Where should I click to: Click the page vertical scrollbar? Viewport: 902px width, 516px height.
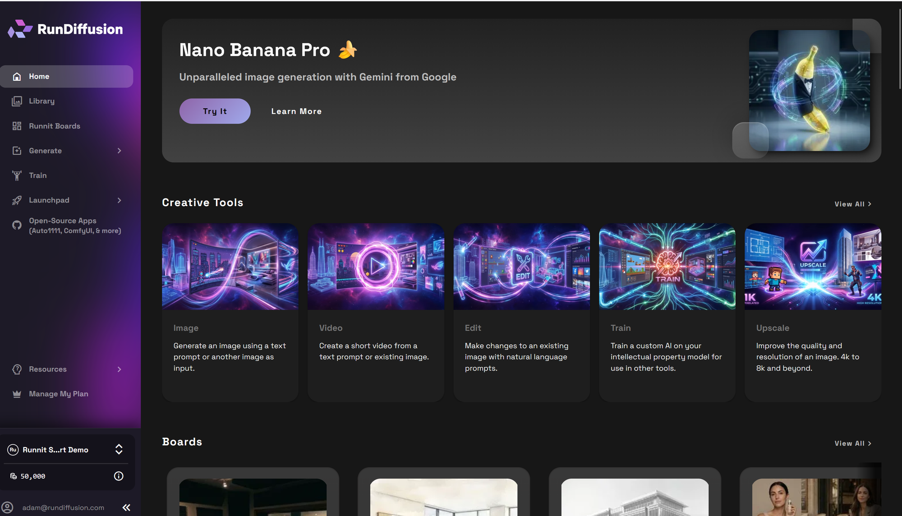tap(900, 50)
